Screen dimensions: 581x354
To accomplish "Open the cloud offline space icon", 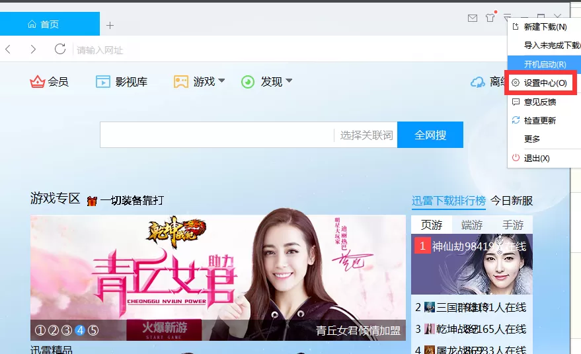I will (478, 82).
